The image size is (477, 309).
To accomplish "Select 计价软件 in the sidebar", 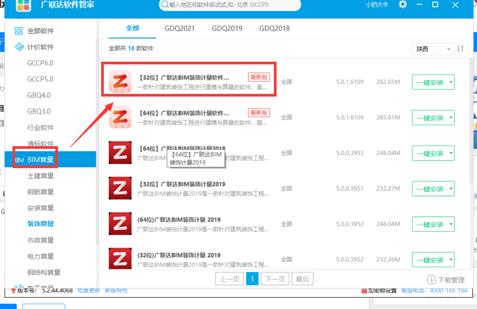I will pos(41,47).
